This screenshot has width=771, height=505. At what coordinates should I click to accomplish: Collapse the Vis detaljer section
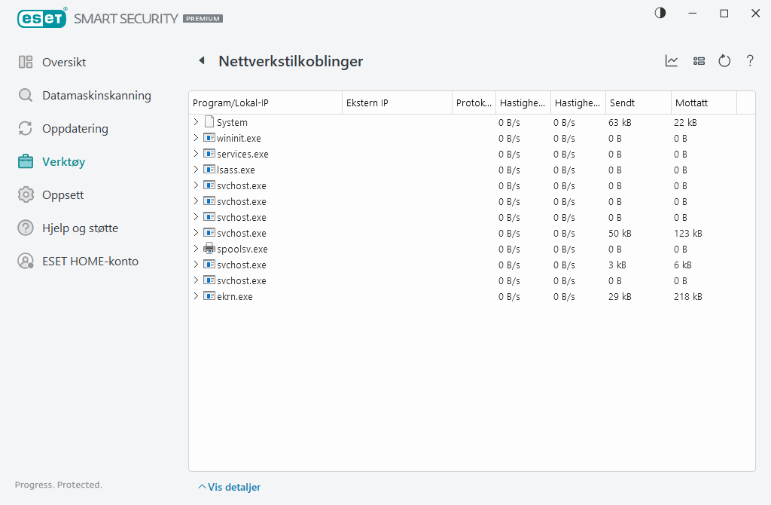202,487
